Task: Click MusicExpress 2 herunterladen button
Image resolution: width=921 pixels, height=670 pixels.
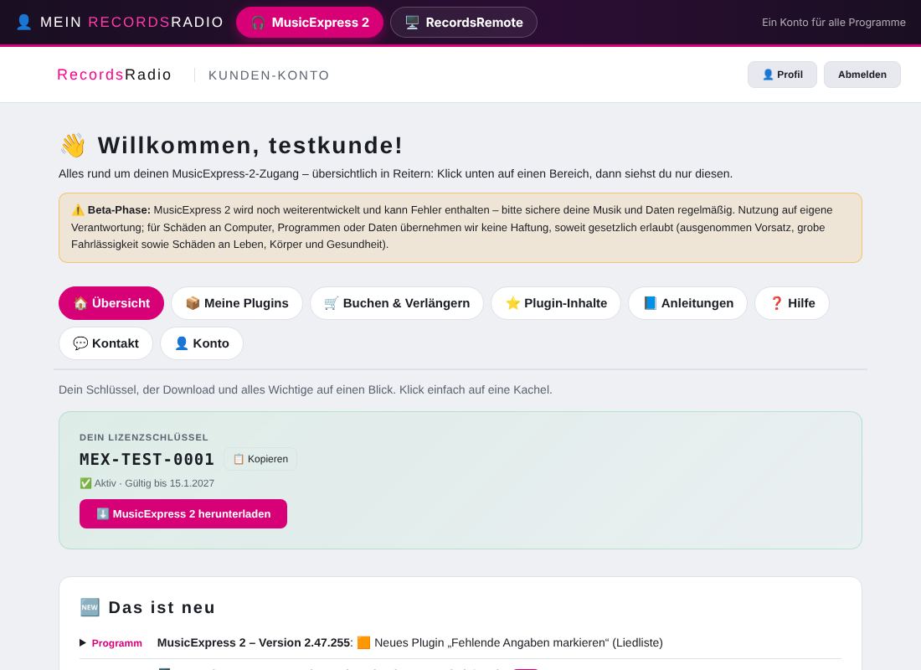Action: [183, 513]
